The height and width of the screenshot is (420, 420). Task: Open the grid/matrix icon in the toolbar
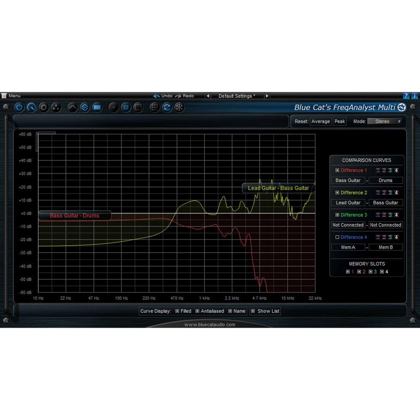coord(155,108)
